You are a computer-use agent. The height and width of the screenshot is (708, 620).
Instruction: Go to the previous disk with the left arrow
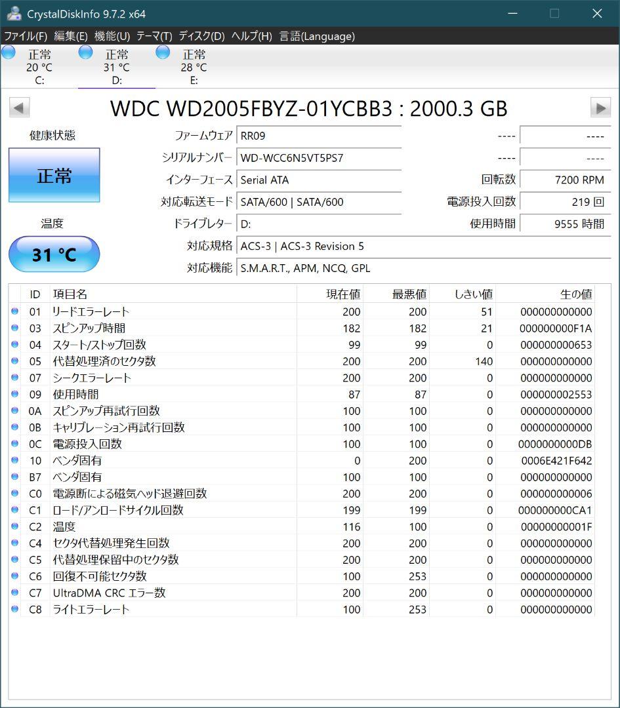pos(19,108)
